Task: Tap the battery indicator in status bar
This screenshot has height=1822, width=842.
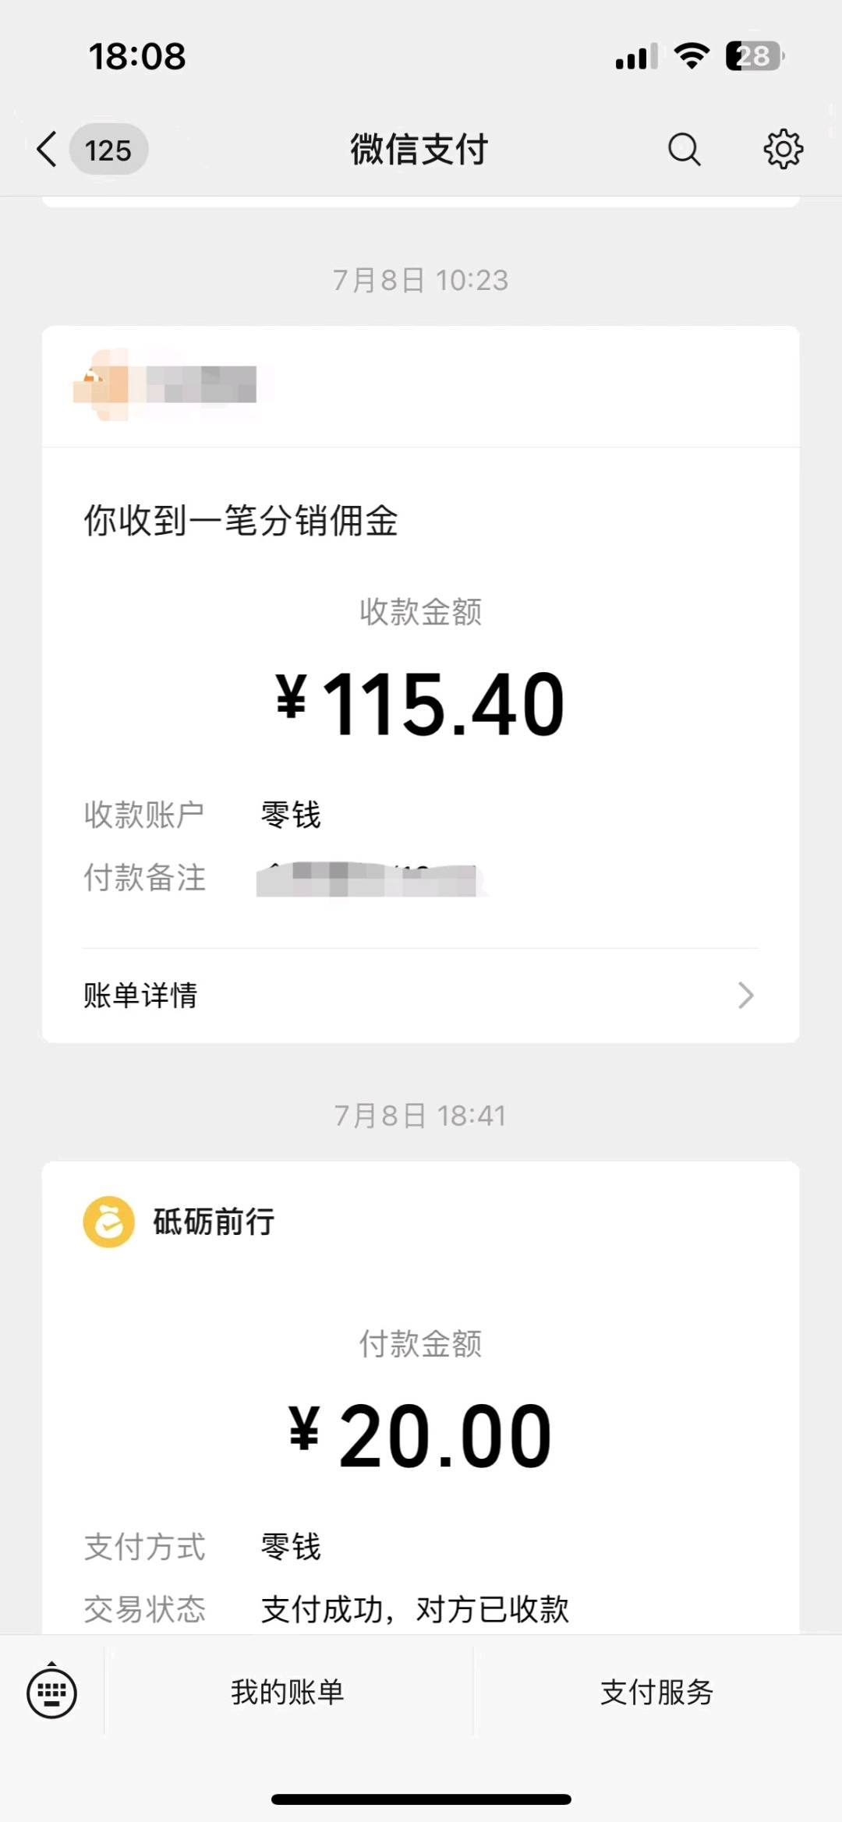Action: click(x=754, y=56)
